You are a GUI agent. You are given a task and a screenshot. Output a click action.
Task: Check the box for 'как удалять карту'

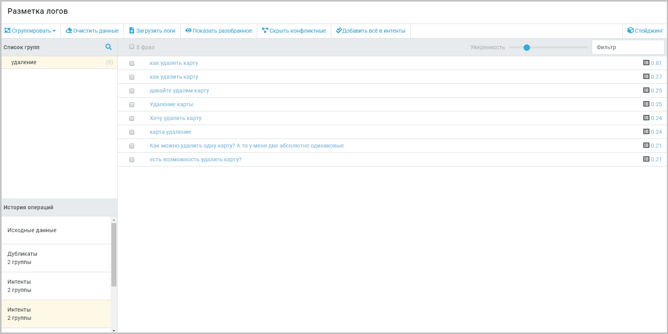click(x=132, y=63)
